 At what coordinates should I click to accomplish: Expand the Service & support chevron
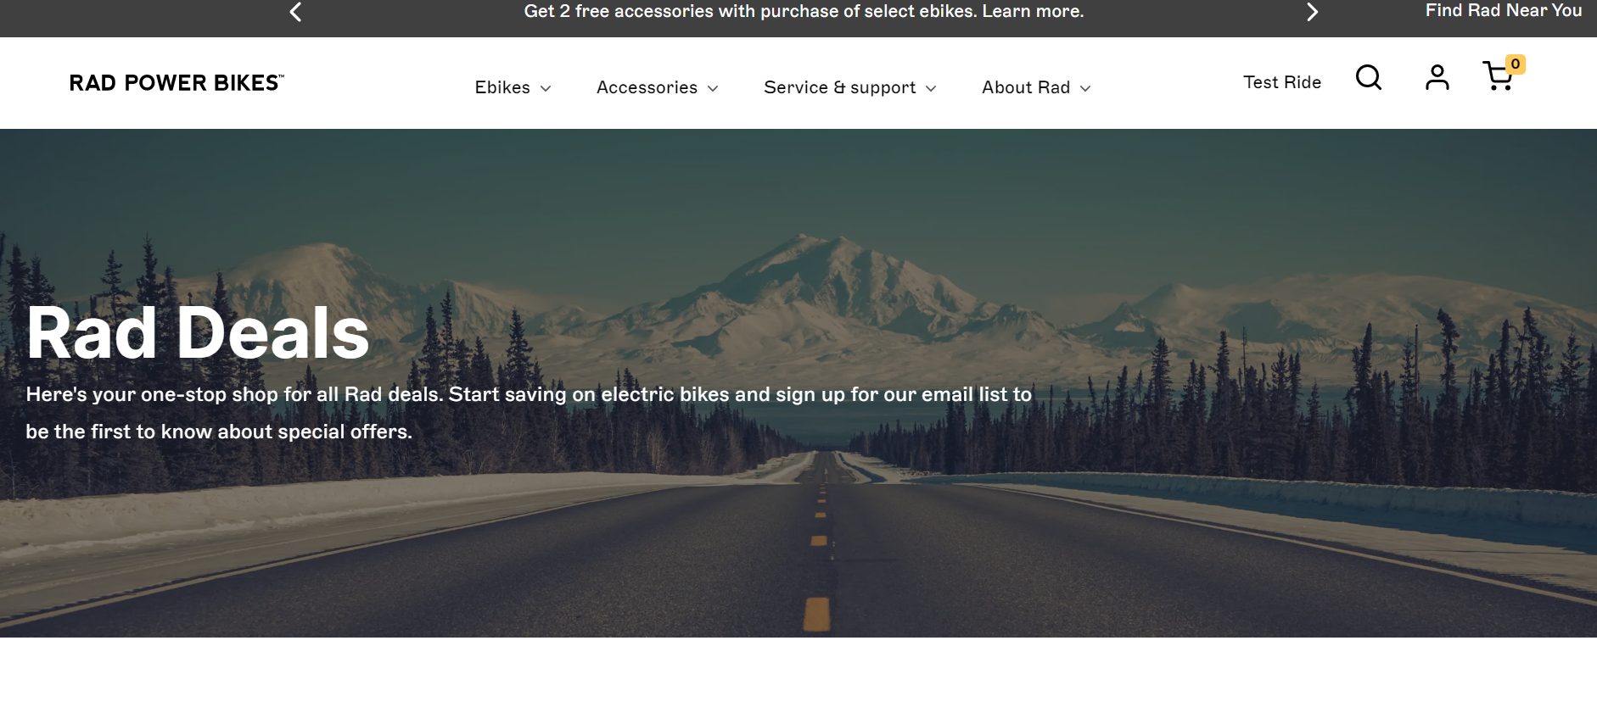[x=931, y=88]
